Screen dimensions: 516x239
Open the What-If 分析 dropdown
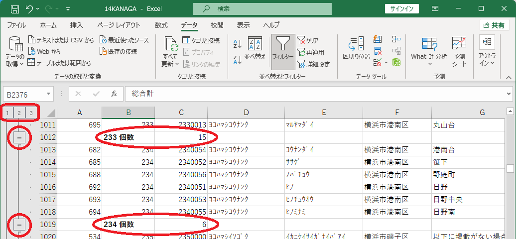(x=429, y=51)
